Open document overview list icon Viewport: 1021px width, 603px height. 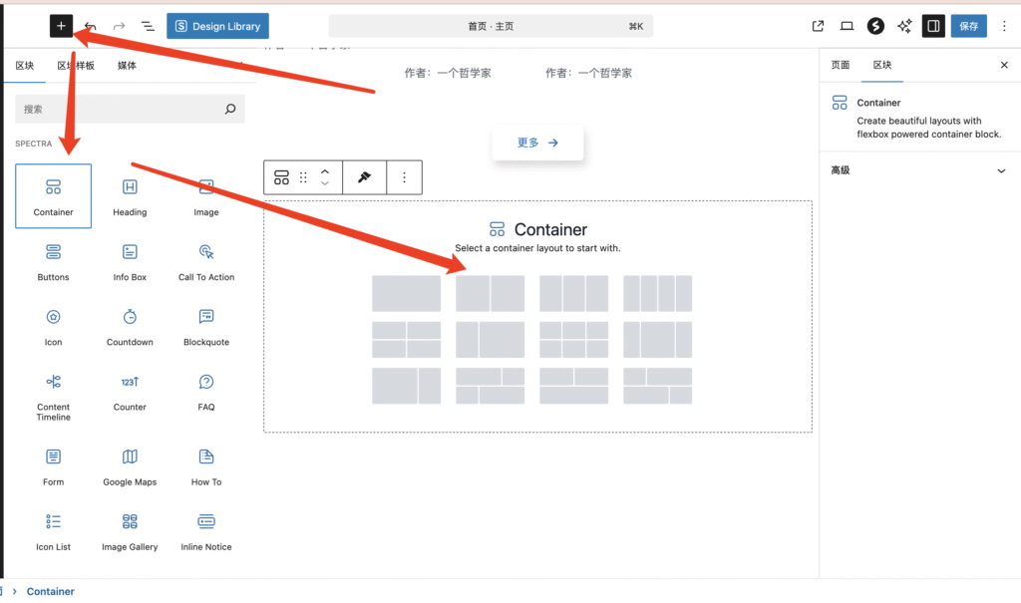point(148,27)
